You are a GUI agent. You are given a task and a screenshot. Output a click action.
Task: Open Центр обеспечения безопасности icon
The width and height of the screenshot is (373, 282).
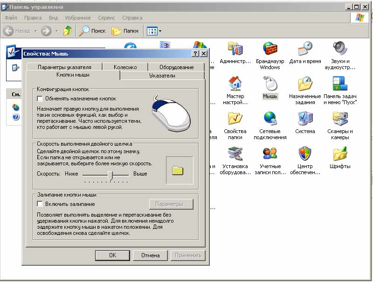click(x=305, y=154)
